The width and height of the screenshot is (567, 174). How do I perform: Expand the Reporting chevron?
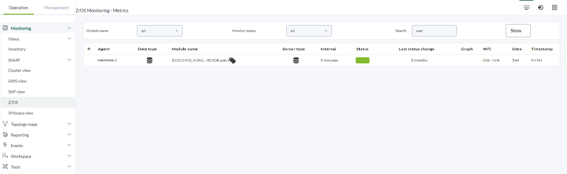[x=69, y=134]
